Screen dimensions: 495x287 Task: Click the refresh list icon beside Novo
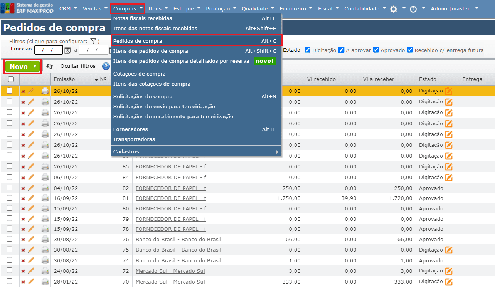pos(50,66)
